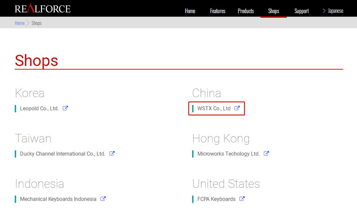357x213 pixels.
Task: Open the FCPA Keyboards link
Action: (x=216, y=199)
